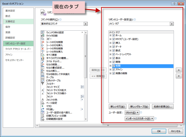Click the All Chart Types (すべてのグラフの種類) icon

[x=42, y=58]
